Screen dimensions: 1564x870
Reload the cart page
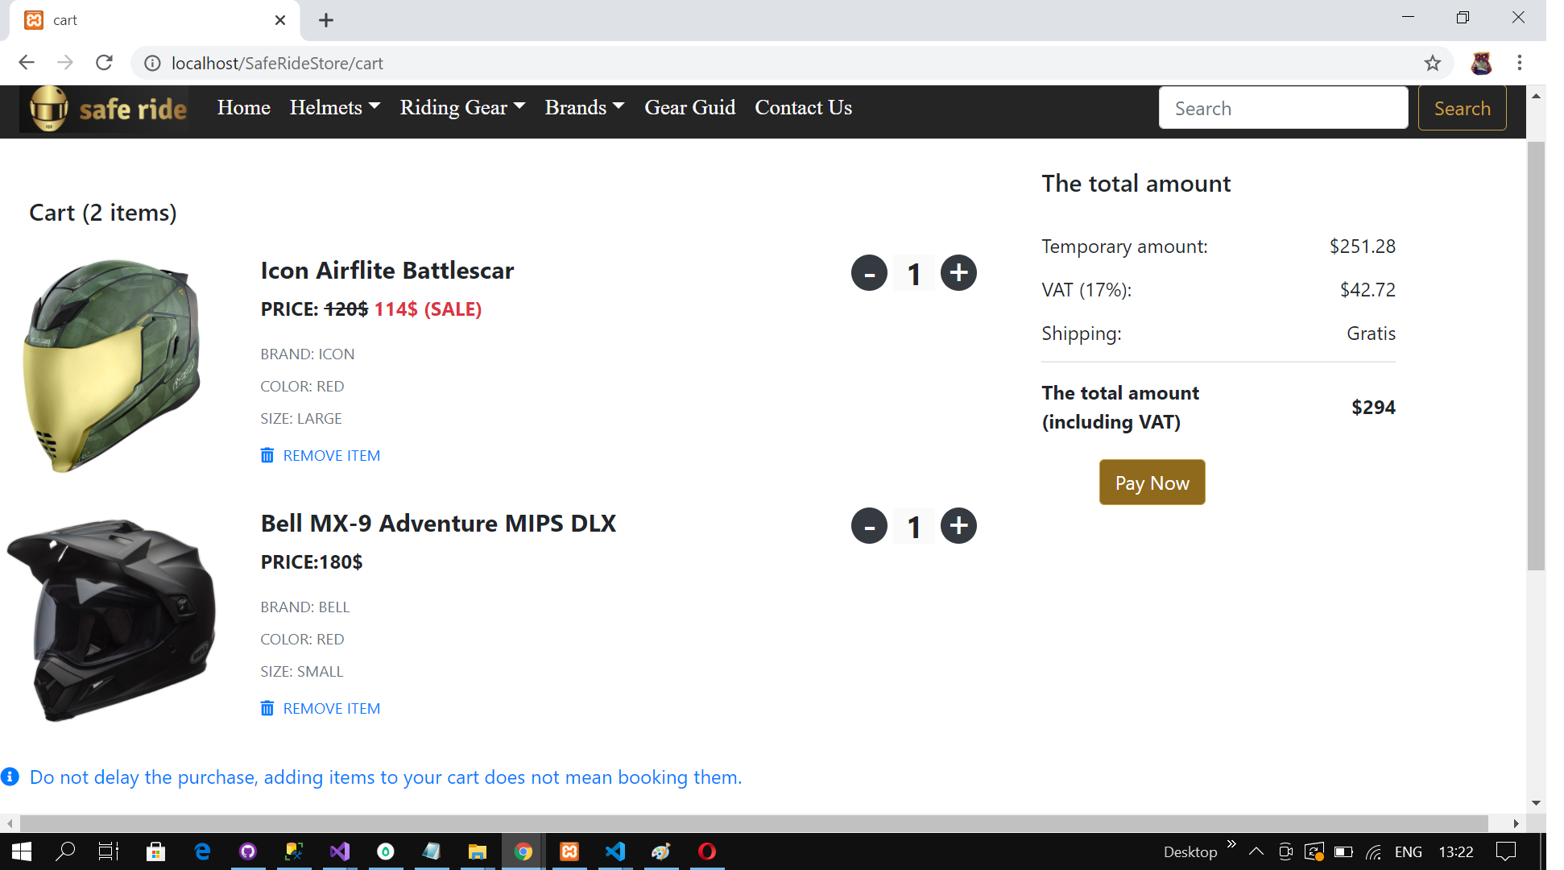[x=104, y=63]
